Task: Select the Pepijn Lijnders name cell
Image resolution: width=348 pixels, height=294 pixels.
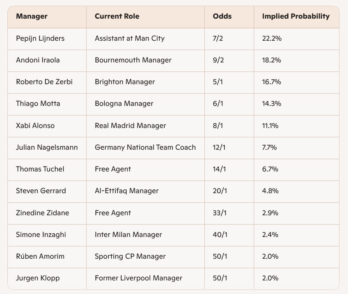Action: [x=40, y=38]
